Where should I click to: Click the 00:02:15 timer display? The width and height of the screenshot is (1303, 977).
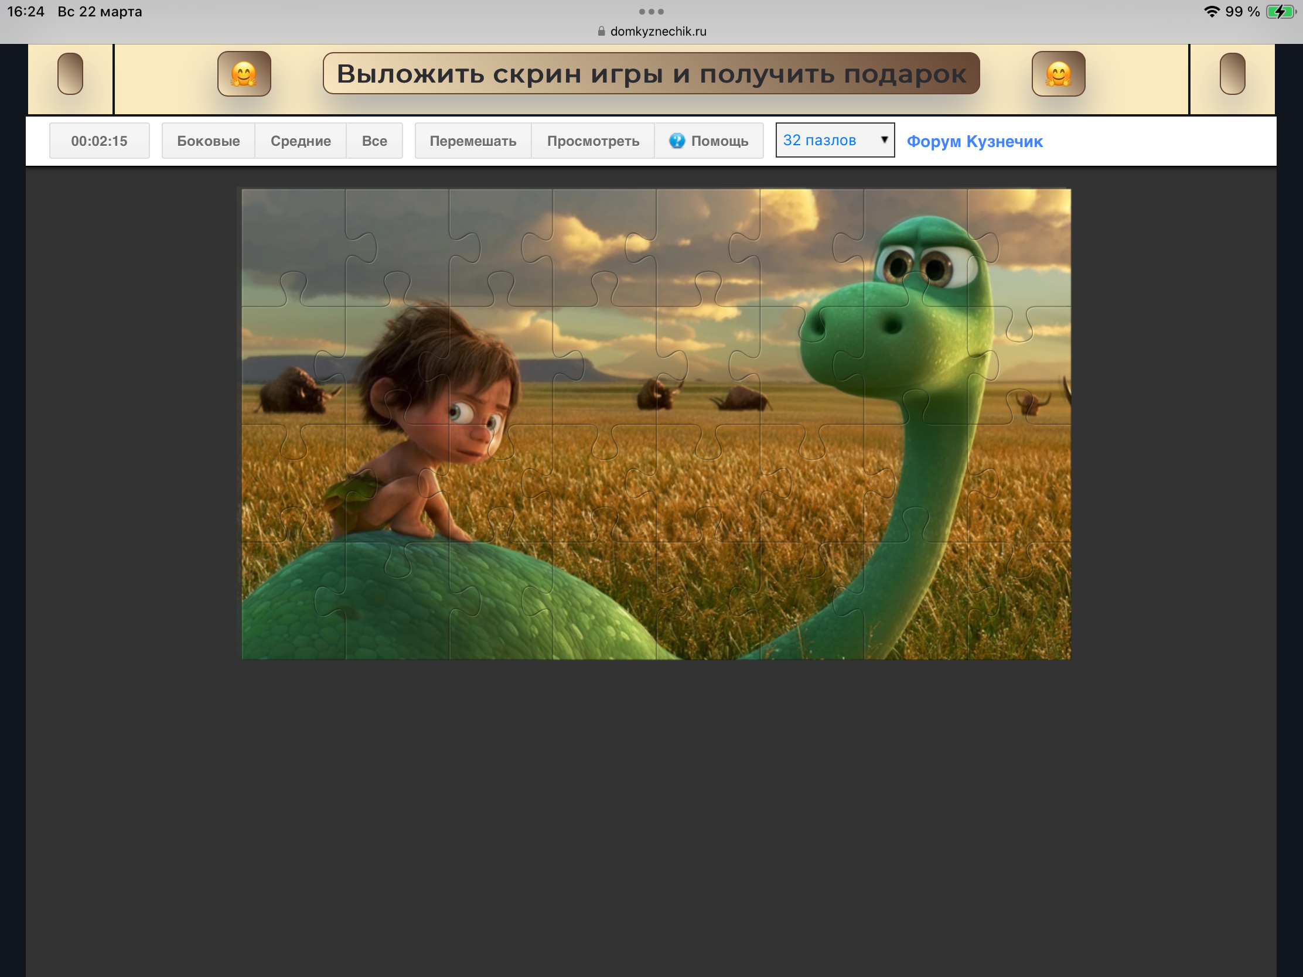pos(99,141)
